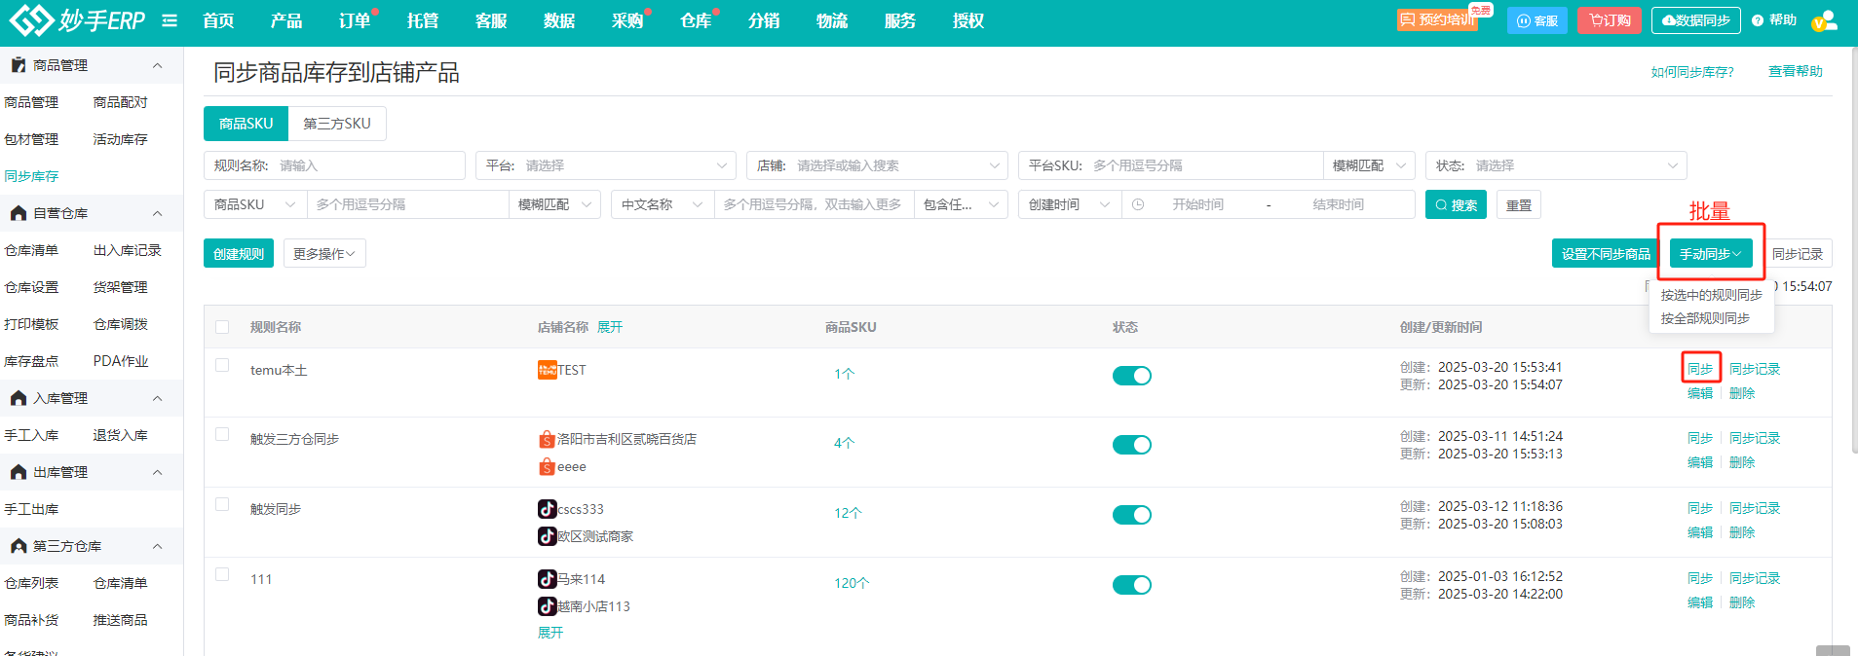Viewport: 1858px width, 656px height.
Task: Click 编辑 link for 触发同步 rule
Action: (x=1700, y=532)
